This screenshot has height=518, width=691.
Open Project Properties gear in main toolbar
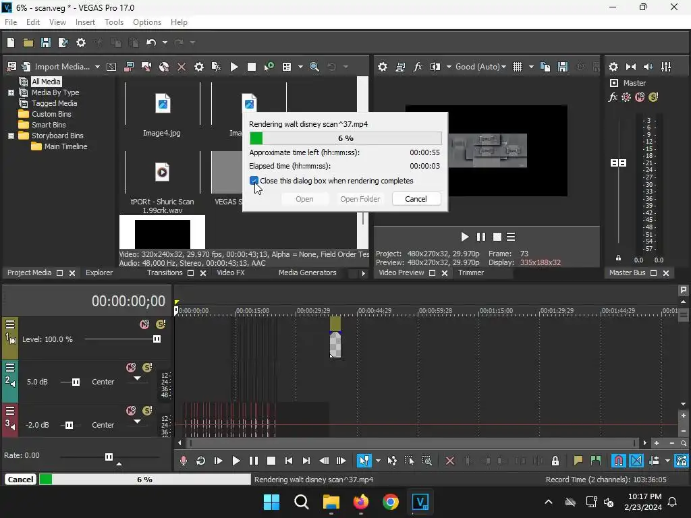(81, 42)
